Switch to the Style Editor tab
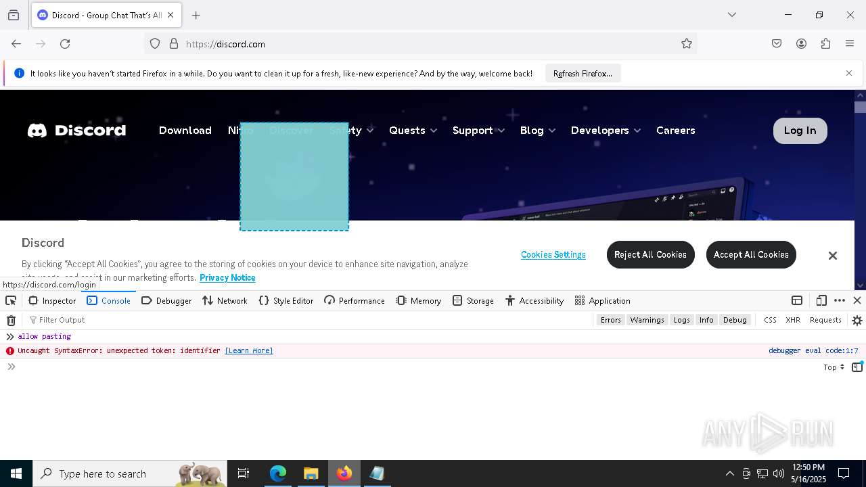This screenshot has width=866, height=487. pos(286,301)
